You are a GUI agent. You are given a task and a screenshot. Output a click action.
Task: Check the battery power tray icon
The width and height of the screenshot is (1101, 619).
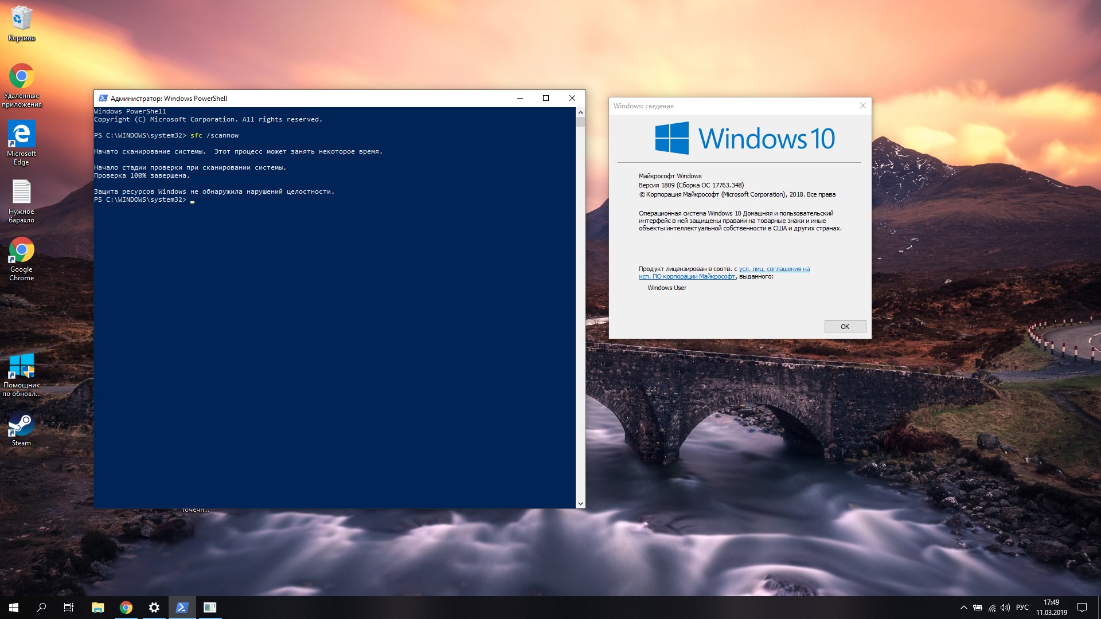tap(978, 608)
